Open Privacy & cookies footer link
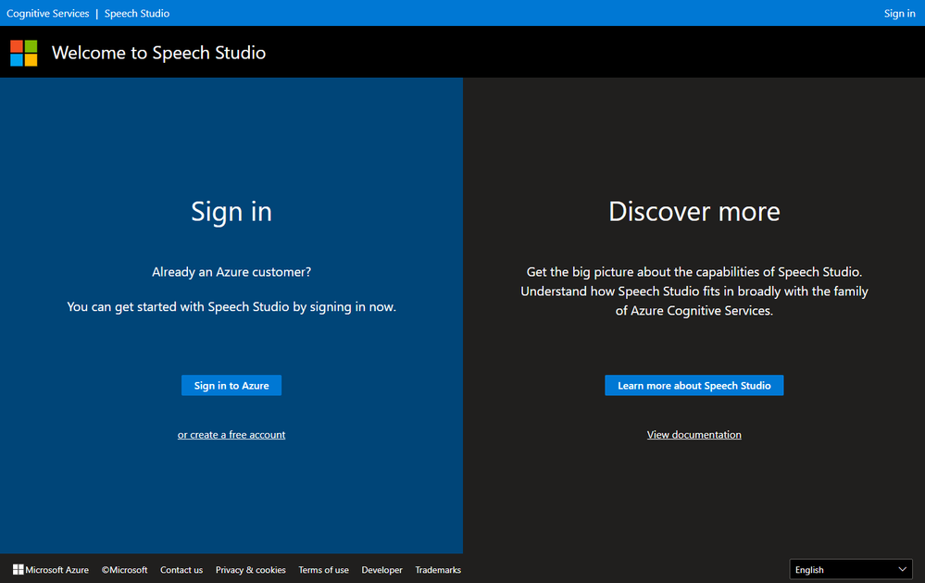 point(250,570)
